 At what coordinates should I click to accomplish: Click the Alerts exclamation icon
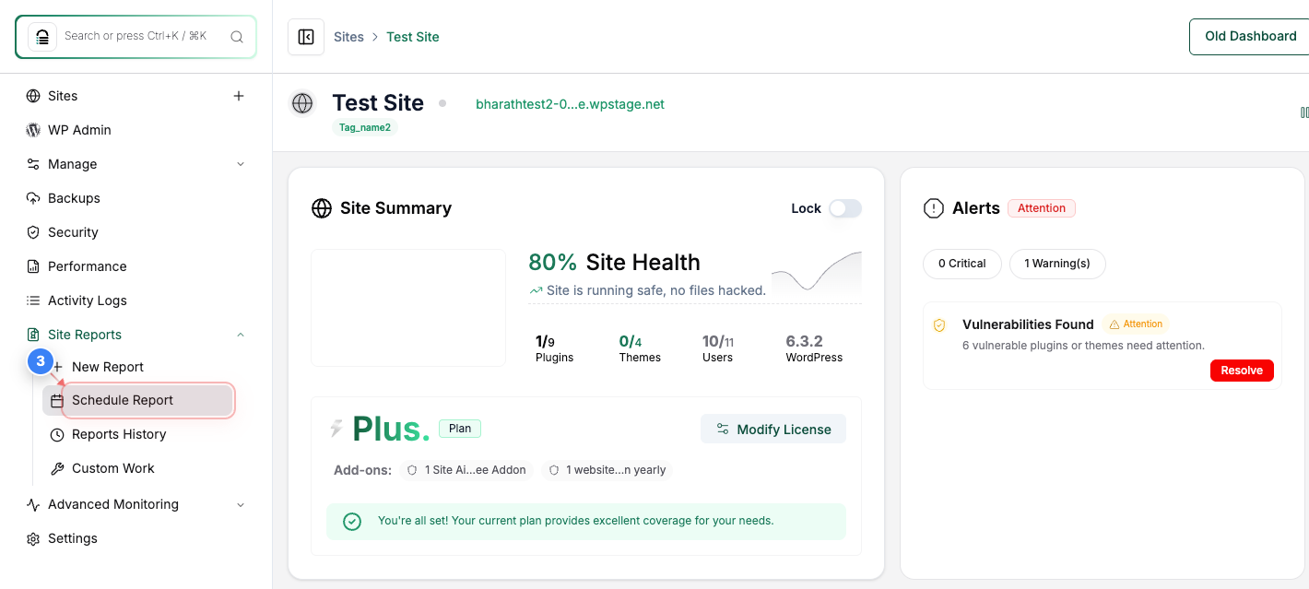pos(934,208)
